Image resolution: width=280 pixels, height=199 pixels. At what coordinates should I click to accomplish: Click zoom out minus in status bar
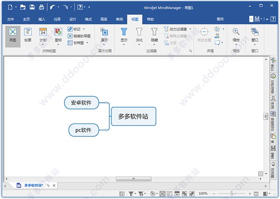(214, 194)
